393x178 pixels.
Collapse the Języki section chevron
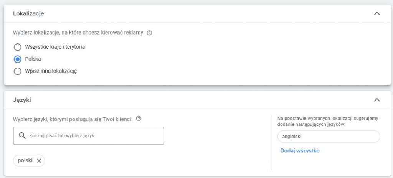click(x=377, y=100)
